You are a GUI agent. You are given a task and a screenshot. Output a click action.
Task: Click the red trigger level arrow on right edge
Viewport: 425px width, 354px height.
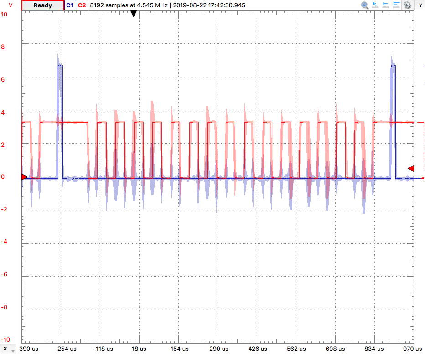411,168
